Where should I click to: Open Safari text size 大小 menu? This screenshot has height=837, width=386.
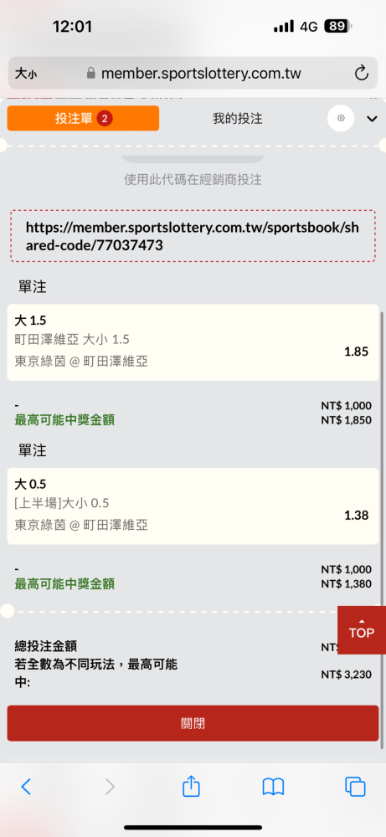(x=26, y=74)
